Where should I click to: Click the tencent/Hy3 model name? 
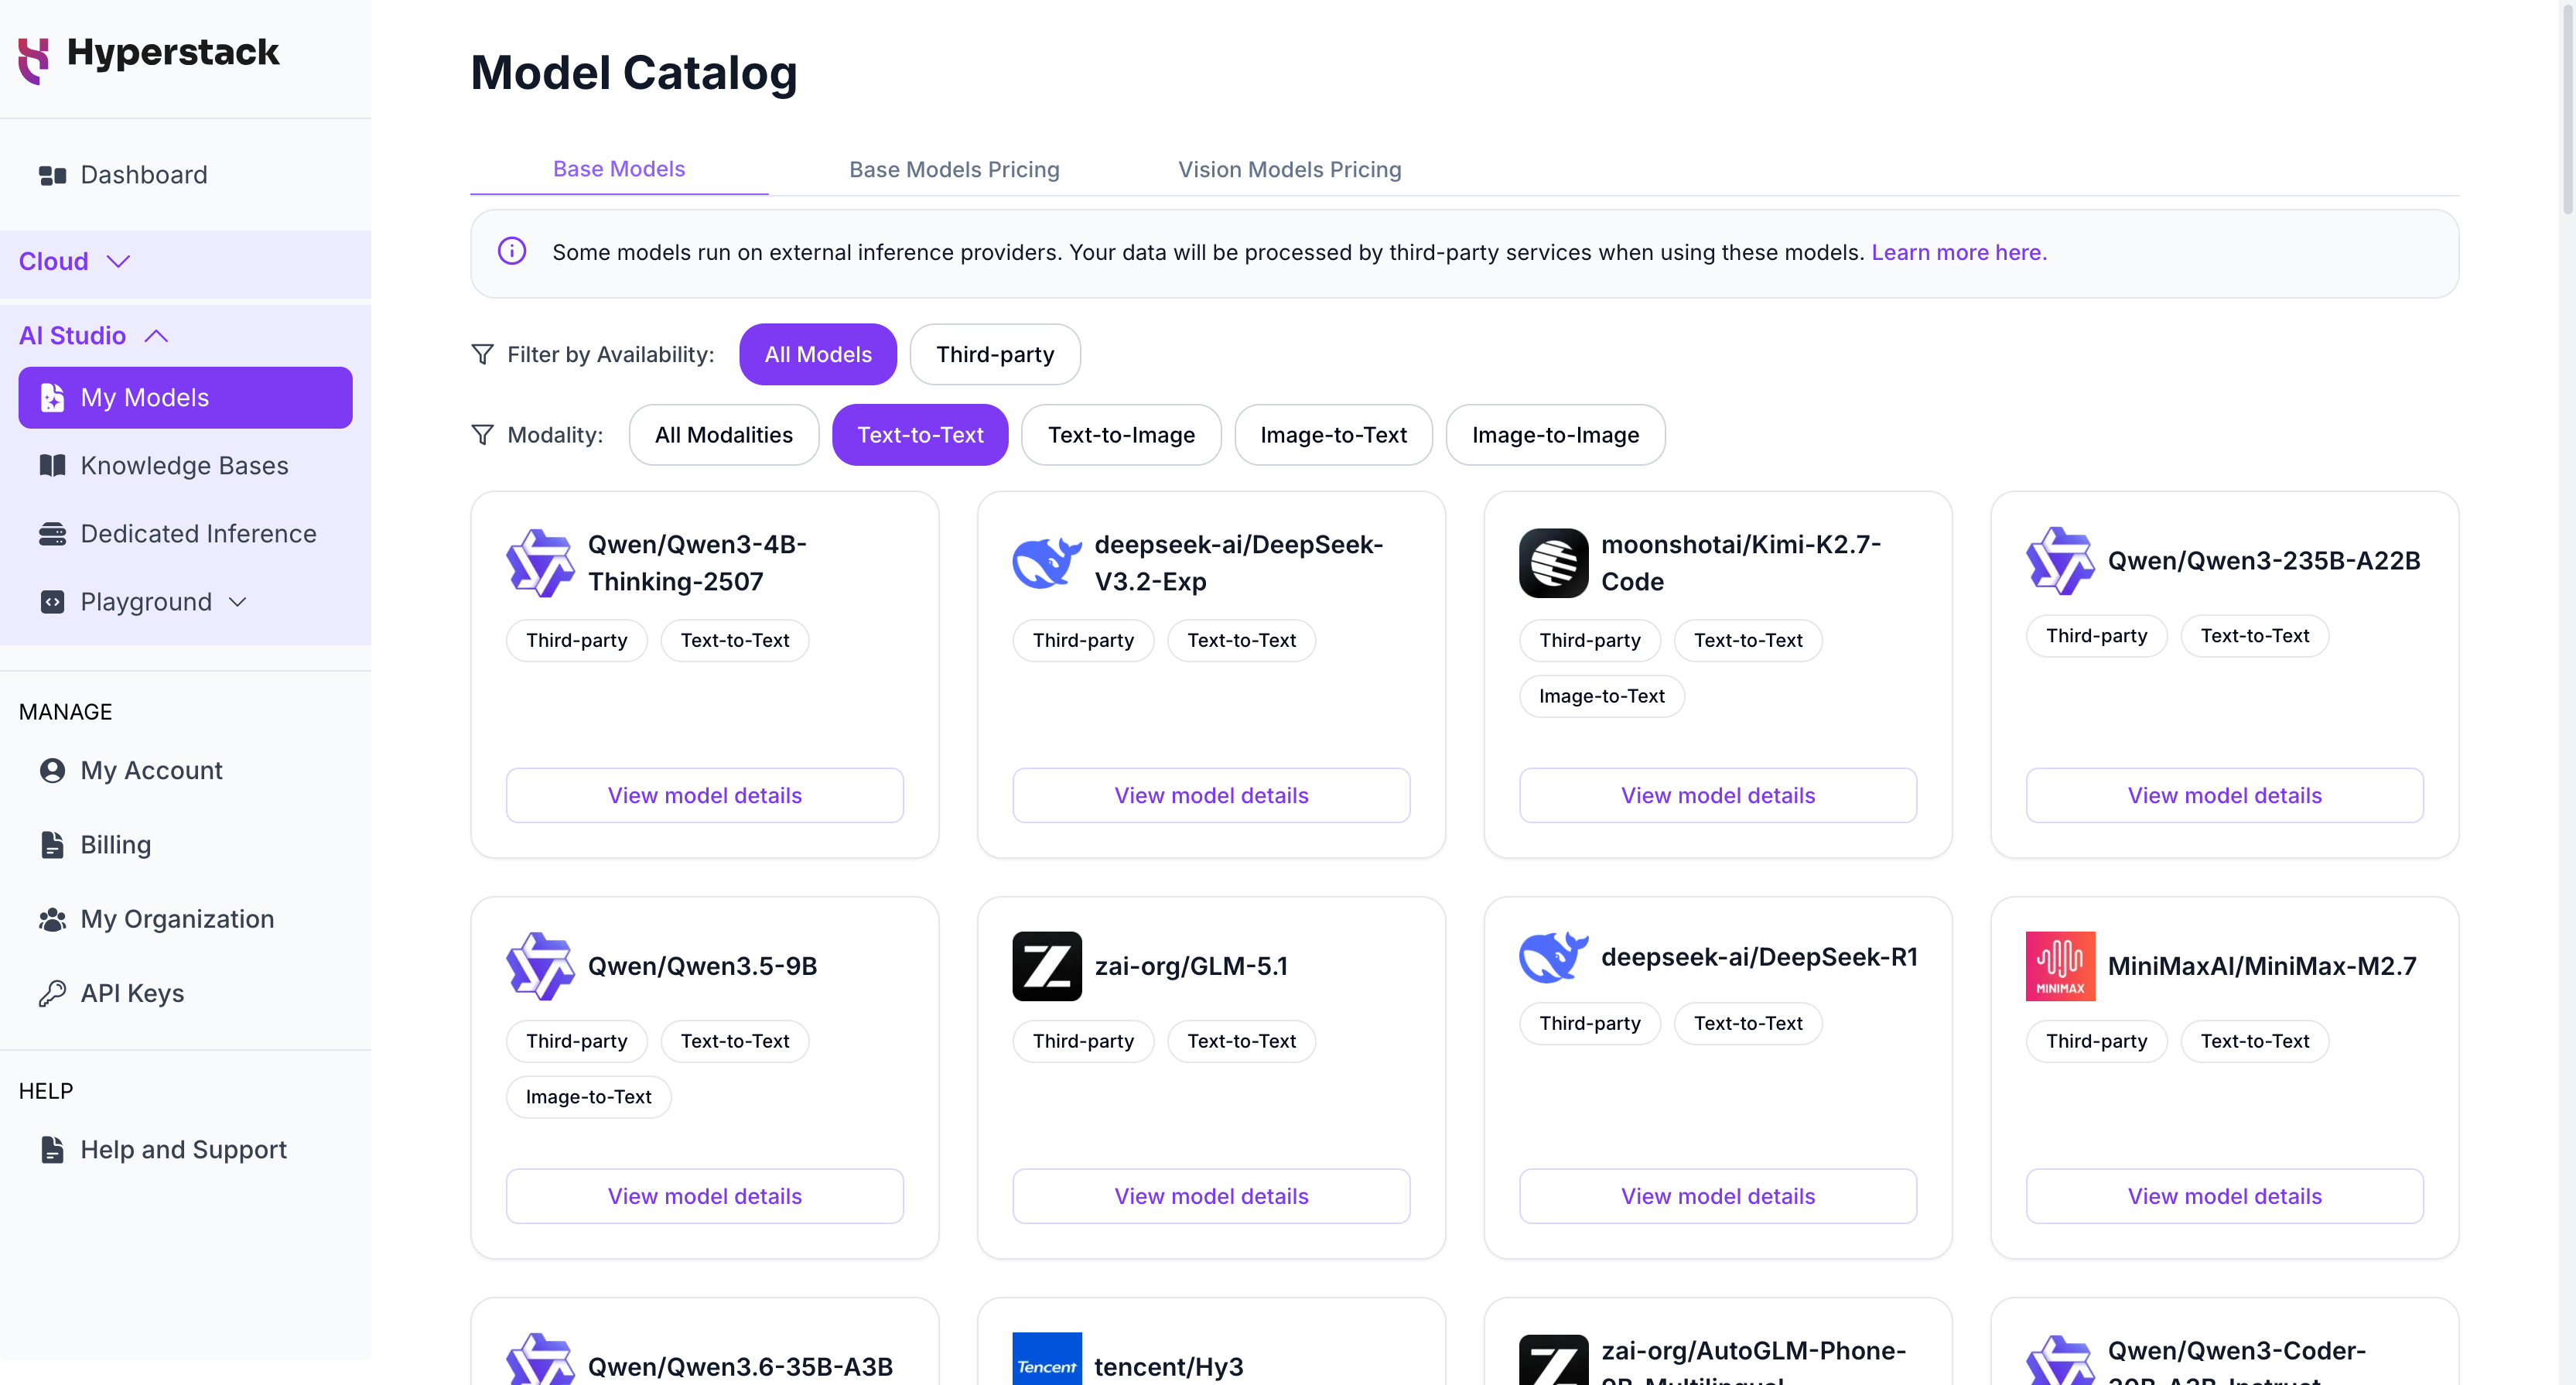pos(1168,1367)
